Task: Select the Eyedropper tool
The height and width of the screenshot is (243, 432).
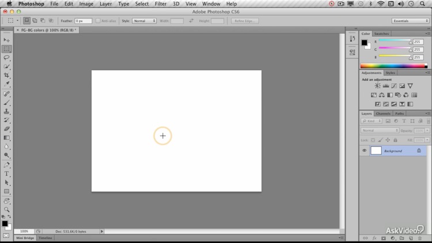Action: coord(6,83)
